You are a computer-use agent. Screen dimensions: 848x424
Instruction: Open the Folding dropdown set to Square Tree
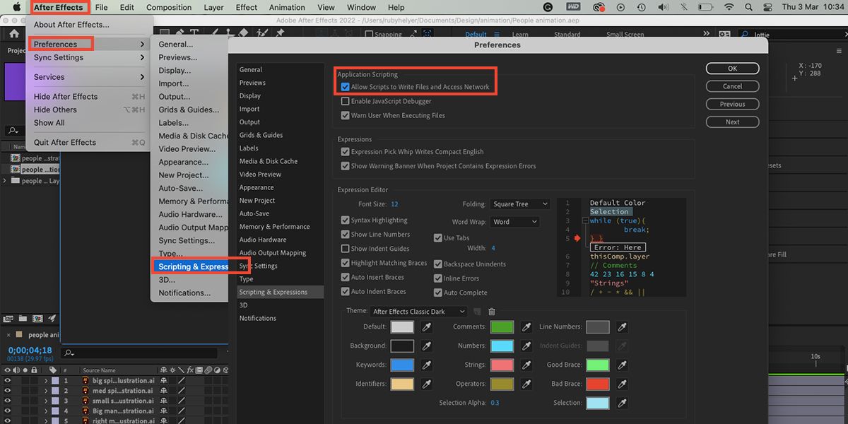(520, 204)
